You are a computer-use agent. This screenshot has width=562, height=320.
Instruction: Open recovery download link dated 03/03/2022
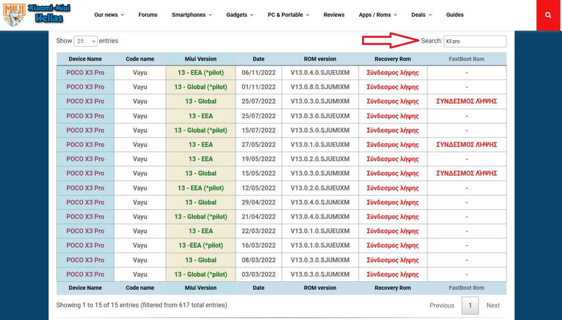393,274
